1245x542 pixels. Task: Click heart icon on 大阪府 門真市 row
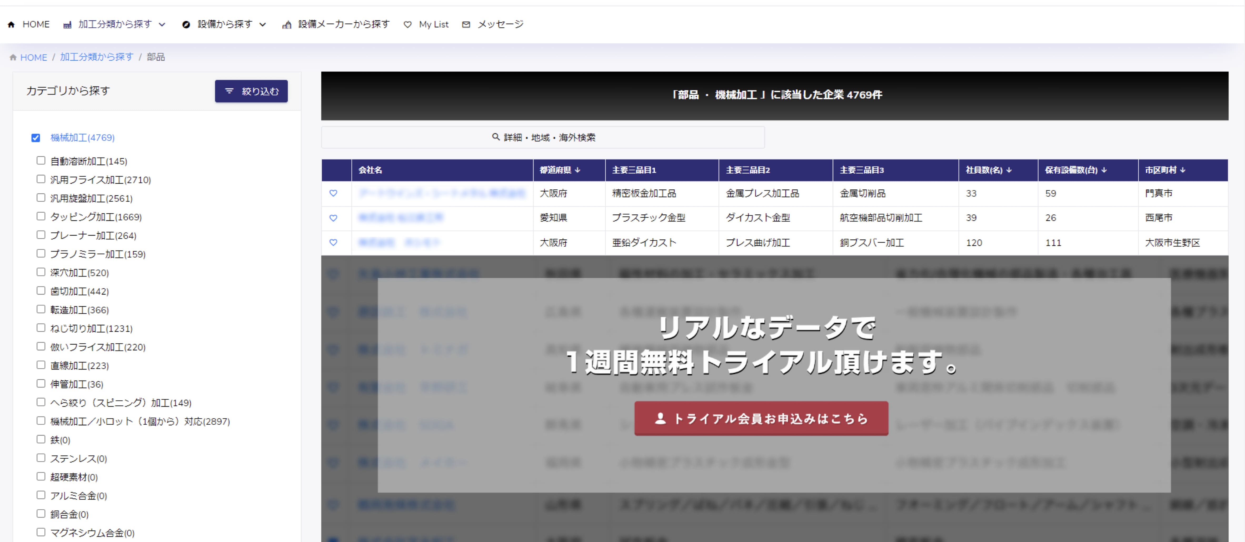(333, 193)
